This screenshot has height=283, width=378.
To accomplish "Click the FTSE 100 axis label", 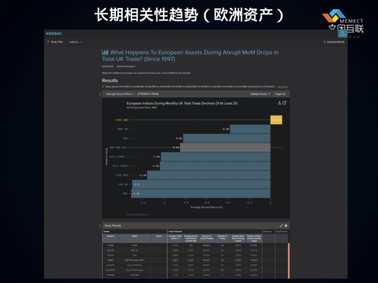I will pos(122,120).
